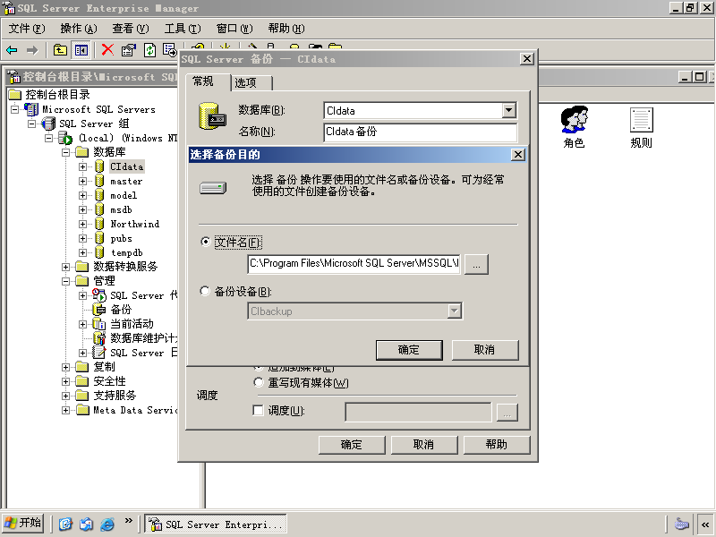Screen dimensions: 716x537
Task: Click the SQL Server Enterprise Manager taskbar button
Action: click(x=216, y=524)
